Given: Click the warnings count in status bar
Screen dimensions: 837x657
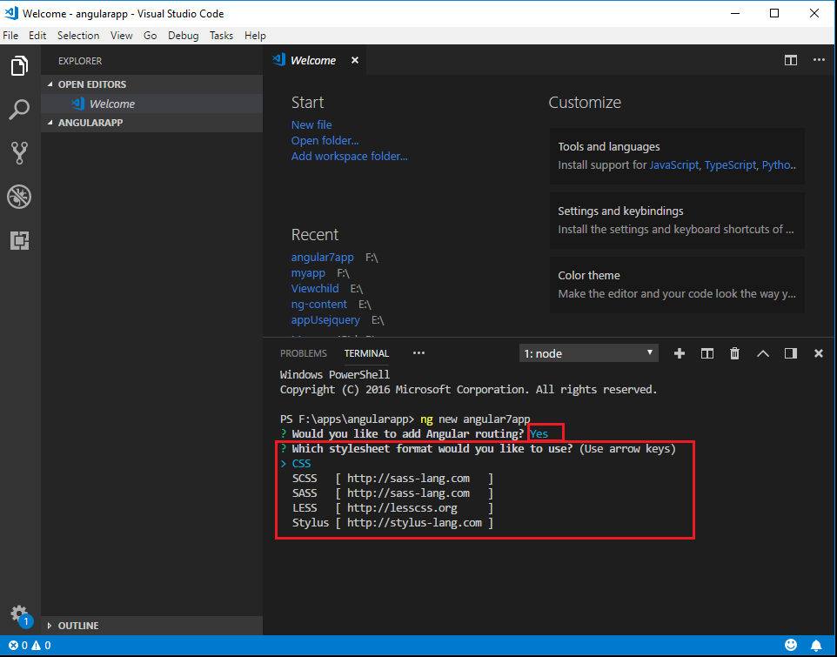Looking at the screenshot, I should (x=41, y=646).
